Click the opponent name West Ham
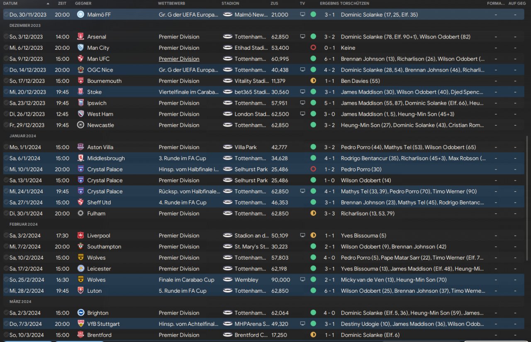531x342 pixels. [100, 114]
